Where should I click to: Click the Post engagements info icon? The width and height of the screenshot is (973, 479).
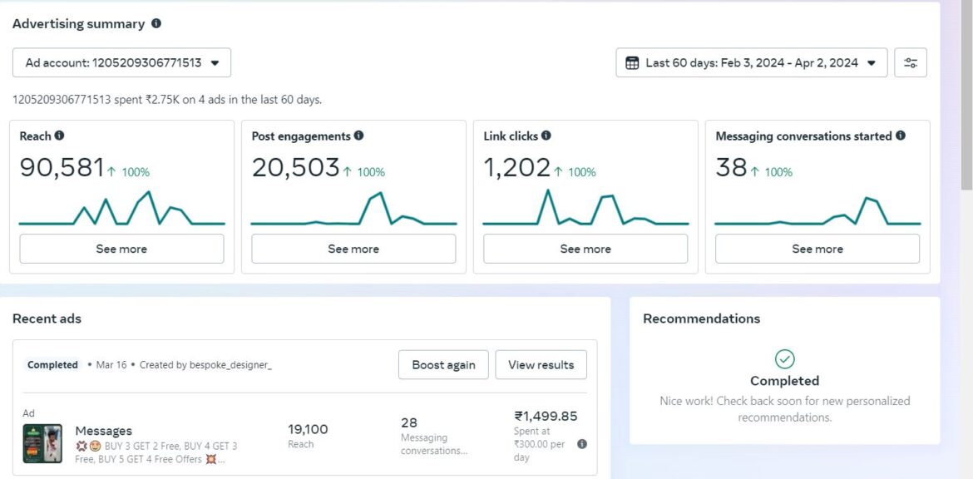coord(358,136)
